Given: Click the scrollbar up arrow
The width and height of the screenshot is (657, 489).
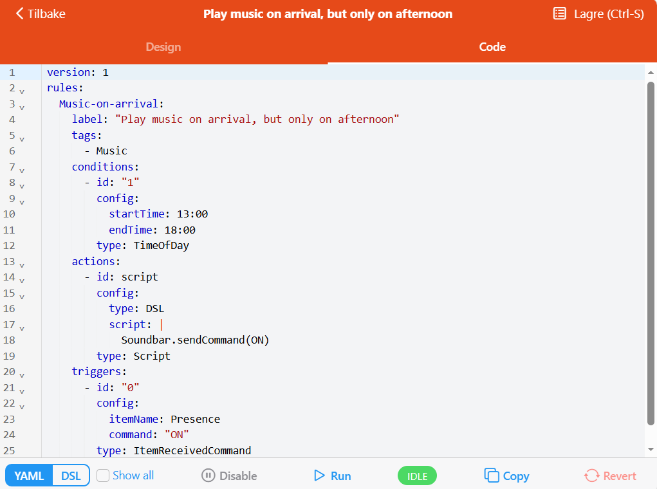Looking at the screenshot, I should click(651, 73).
